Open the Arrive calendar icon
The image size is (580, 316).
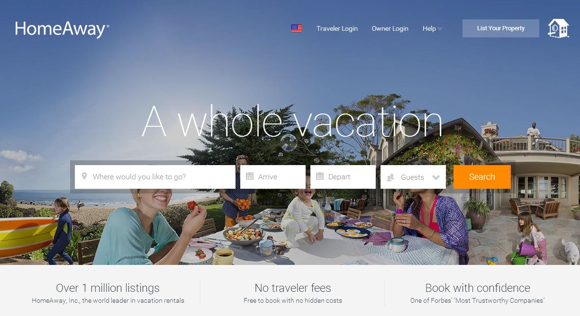coord(250,176)
